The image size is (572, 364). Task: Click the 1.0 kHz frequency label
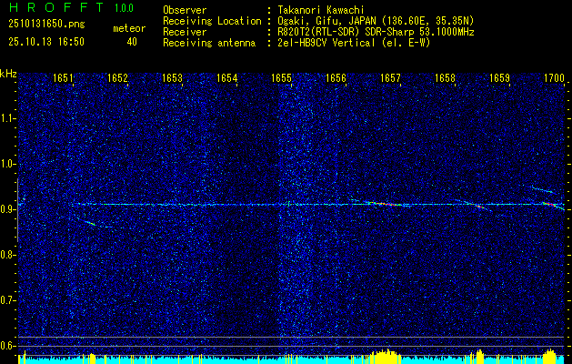click(x=8, y=164)
